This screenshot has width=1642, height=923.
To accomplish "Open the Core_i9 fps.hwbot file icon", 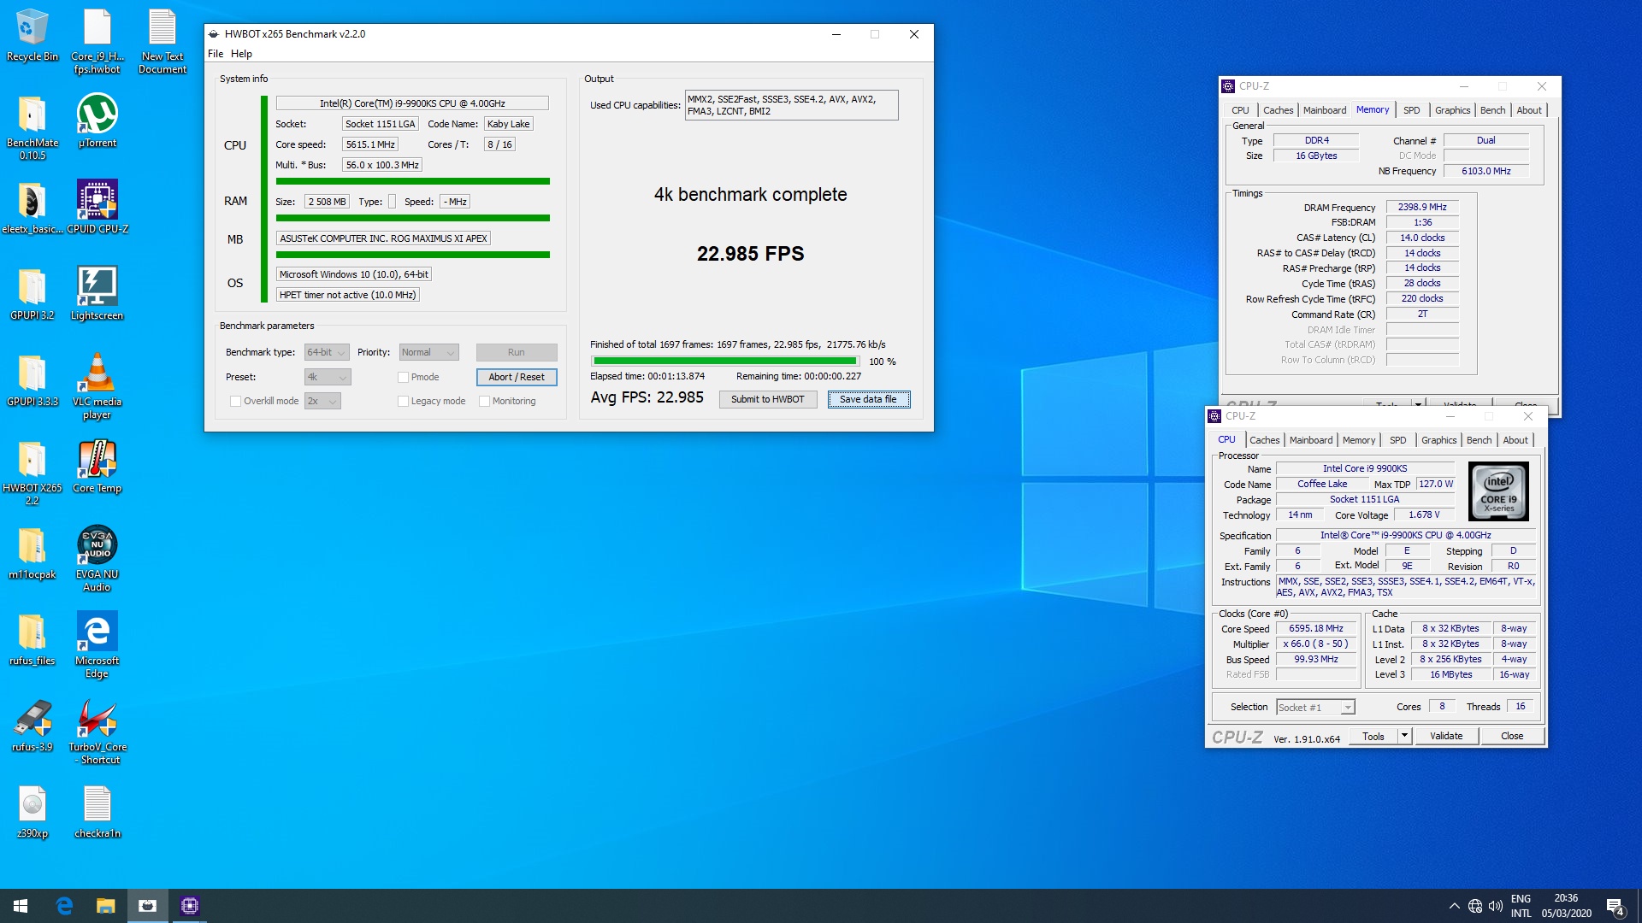I will 97,41.
